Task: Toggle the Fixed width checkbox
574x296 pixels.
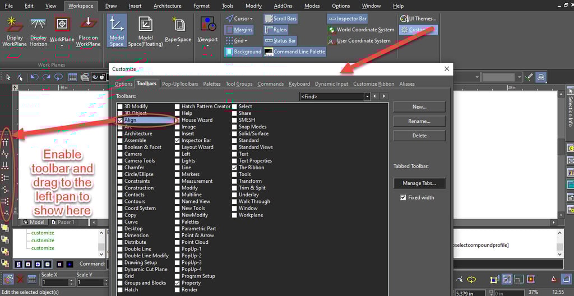Action: click(403, 197)
